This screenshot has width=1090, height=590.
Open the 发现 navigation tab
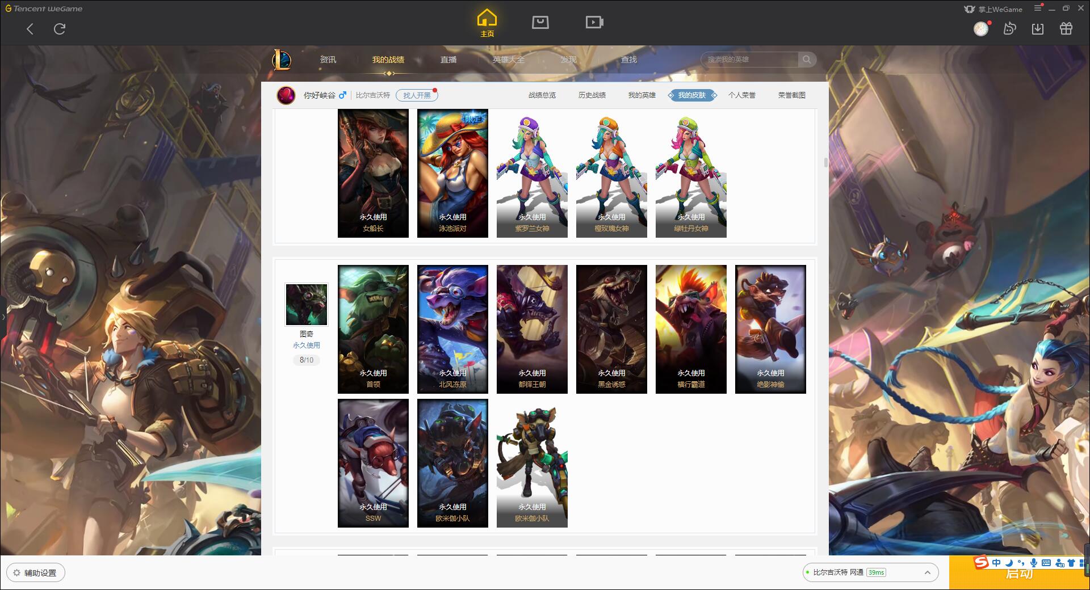[x=569, y=60]
